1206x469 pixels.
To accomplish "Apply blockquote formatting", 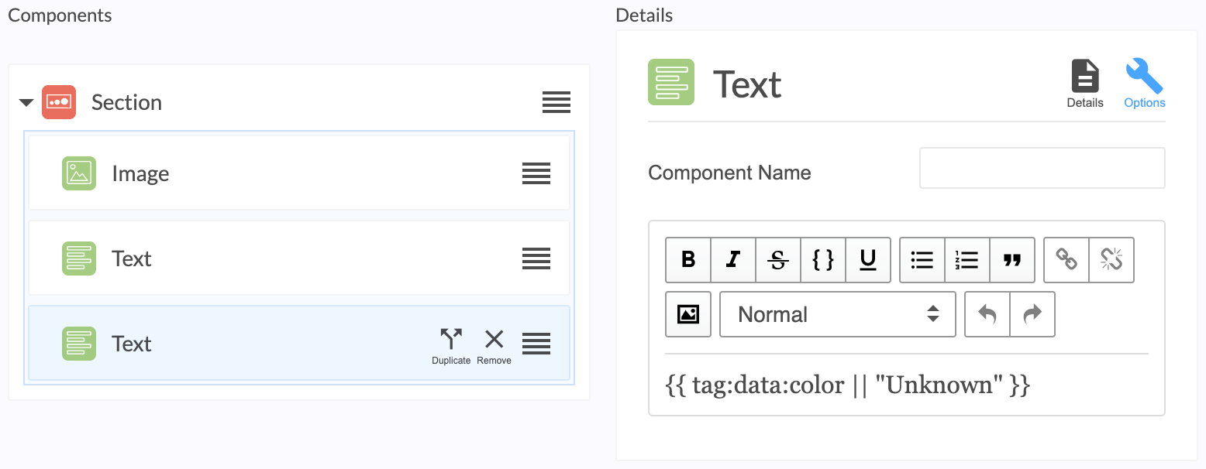I will click(x=1011, y=259).
